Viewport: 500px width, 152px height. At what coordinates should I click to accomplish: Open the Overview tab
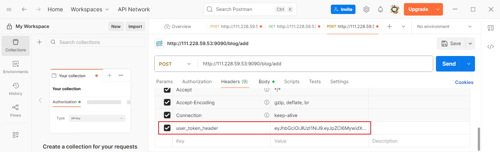point(178,26)
